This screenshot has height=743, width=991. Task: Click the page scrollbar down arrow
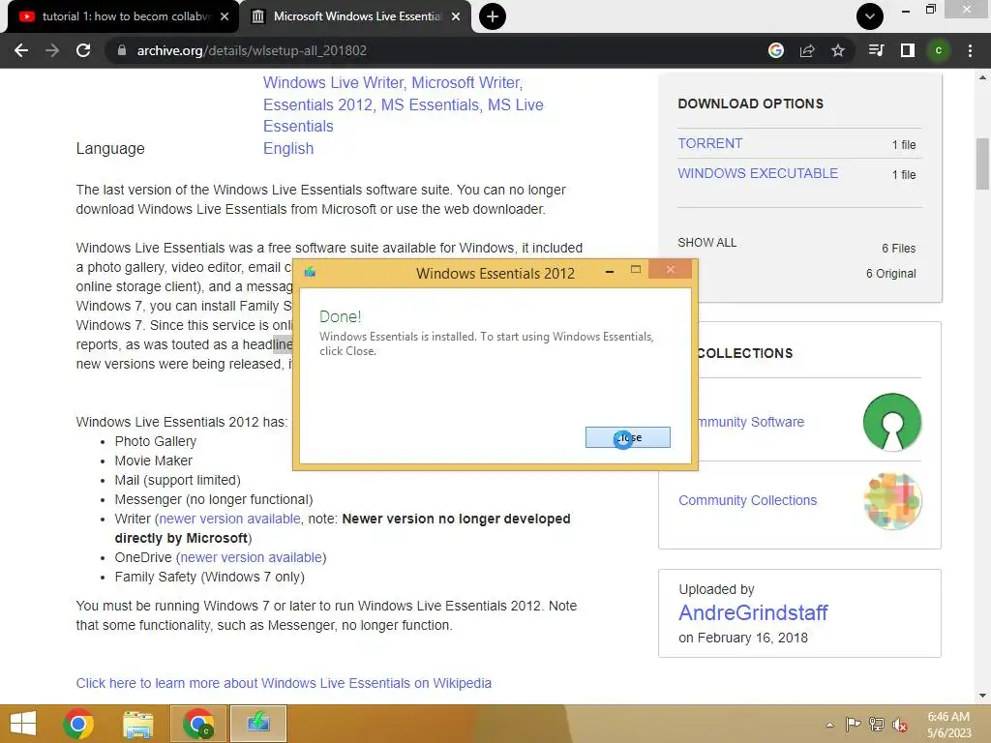tap(983, 696)
